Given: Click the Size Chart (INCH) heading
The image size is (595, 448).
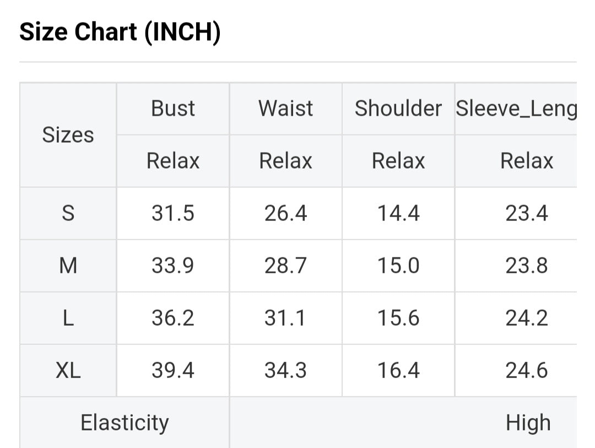Looking at the screenshot, I should 120,32.
